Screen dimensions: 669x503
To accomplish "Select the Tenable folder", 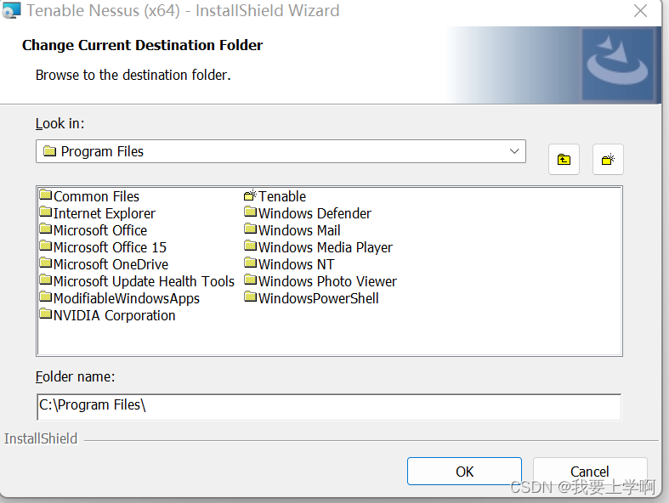I will (x=275, y=196).
